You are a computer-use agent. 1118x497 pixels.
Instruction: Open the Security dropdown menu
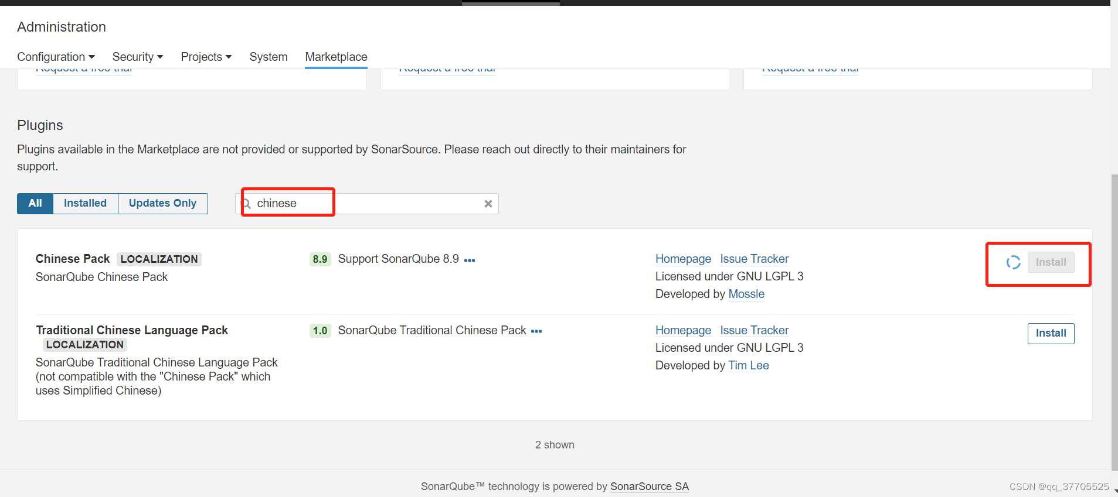tap(138, 57)
